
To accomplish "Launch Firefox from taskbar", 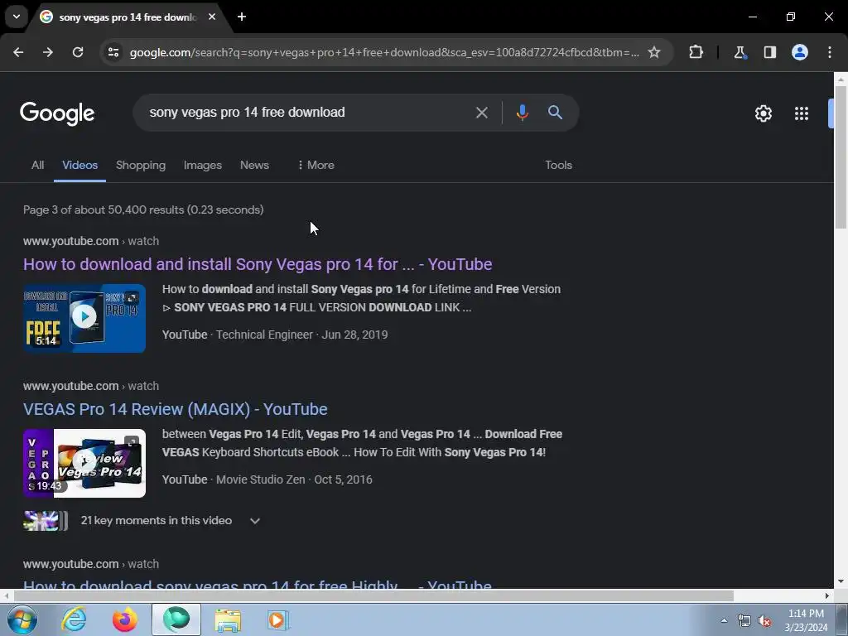I will pyautogui.click(x=125, y=619).
